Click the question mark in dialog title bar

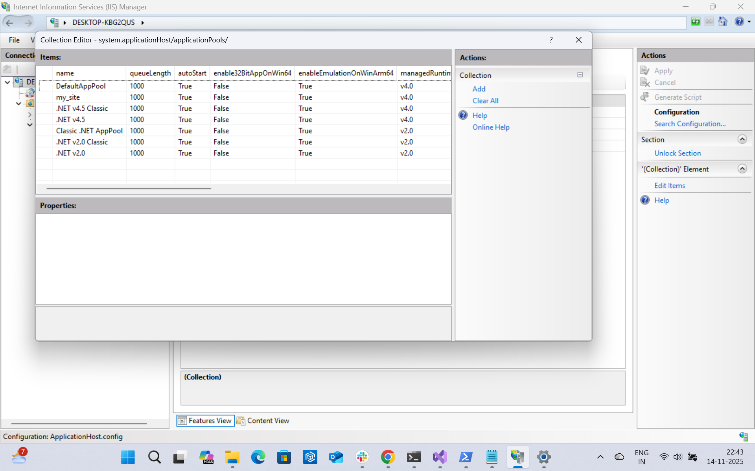pos(551,40)
